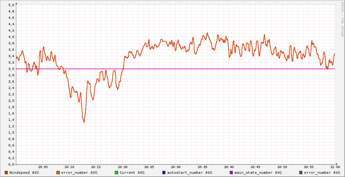This screenshot has width=345, height=177.
Task: Click the orange error_number legend swatch
Action: (x=58, y=173)
